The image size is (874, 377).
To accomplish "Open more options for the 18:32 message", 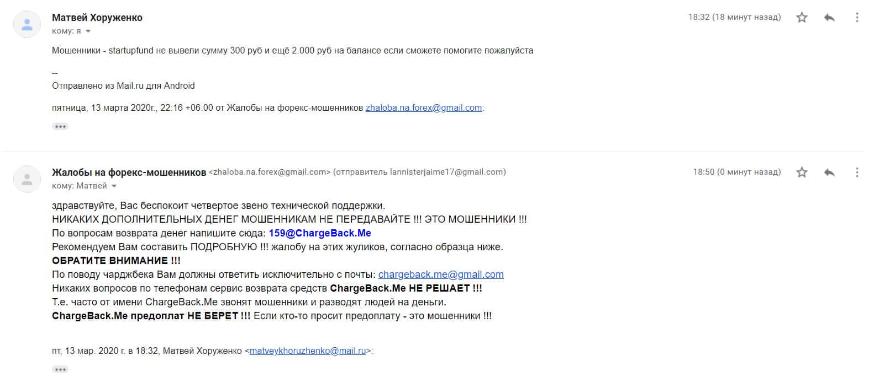I will 857,18.
